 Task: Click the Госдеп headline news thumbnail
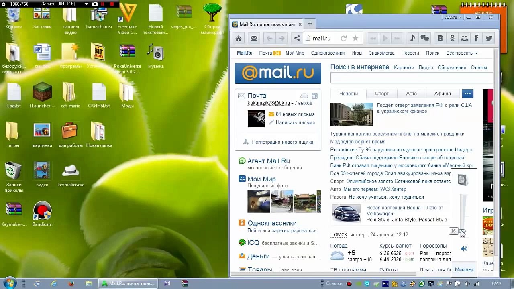(x=351, y=114)
